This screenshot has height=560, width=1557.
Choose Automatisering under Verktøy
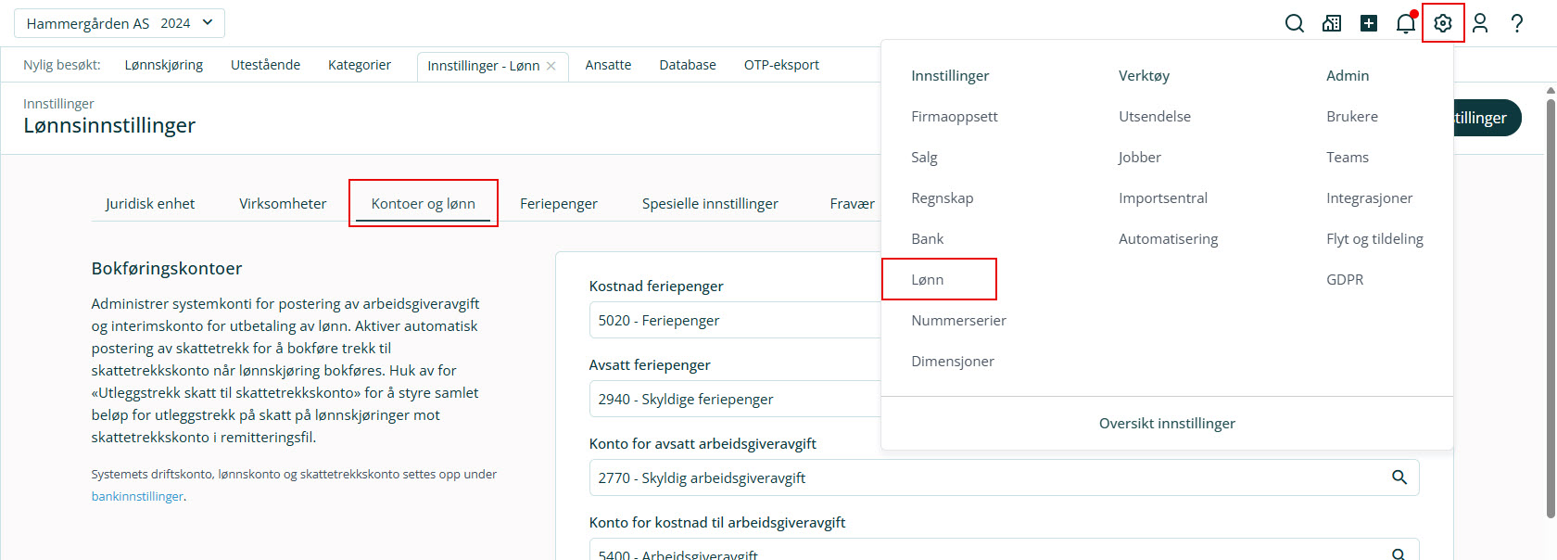pos(1168,239)
